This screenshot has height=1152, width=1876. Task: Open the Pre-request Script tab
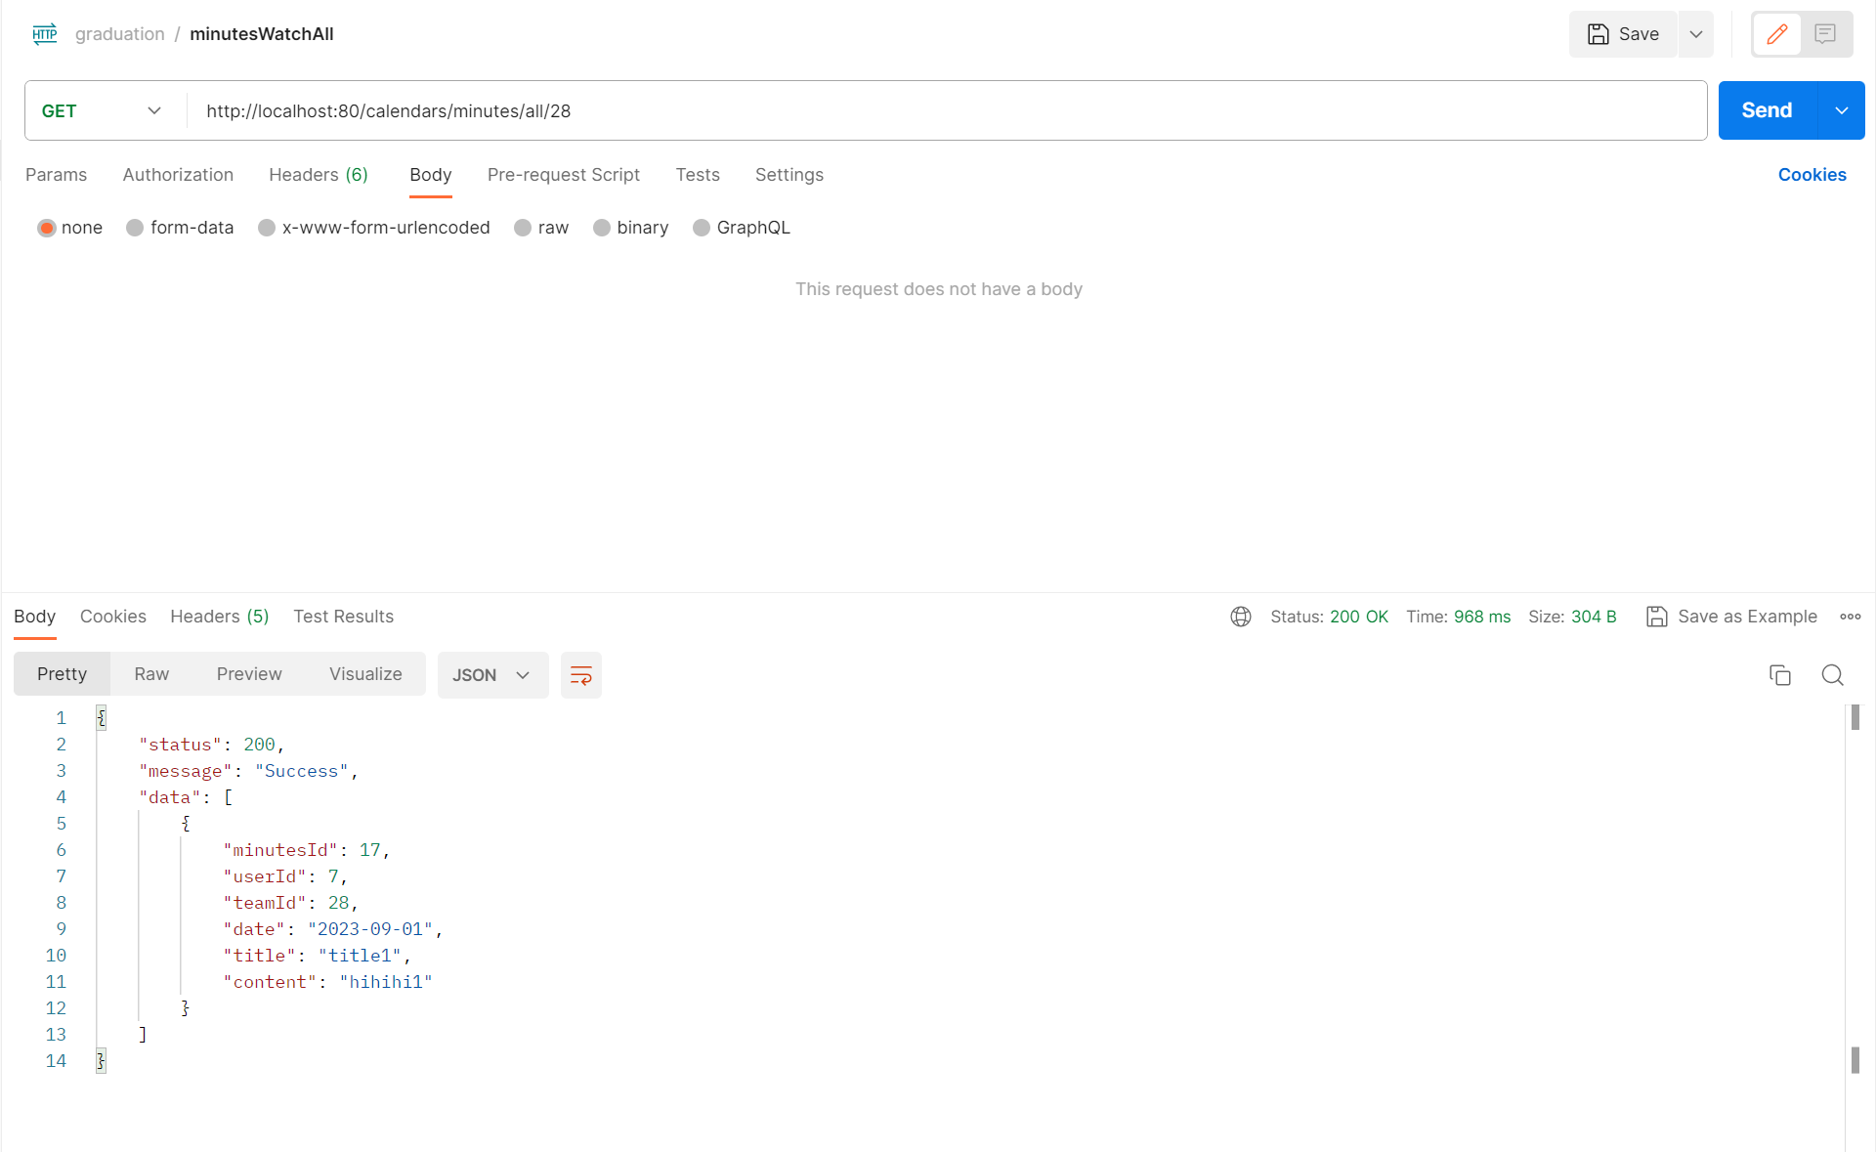(x=564, y=175)
